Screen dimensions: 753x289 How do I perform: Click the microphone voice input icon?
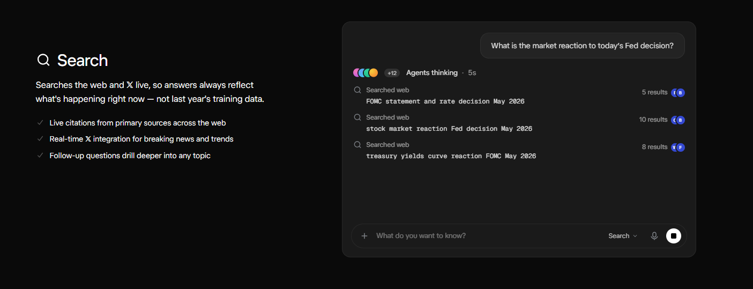[654, 236]
